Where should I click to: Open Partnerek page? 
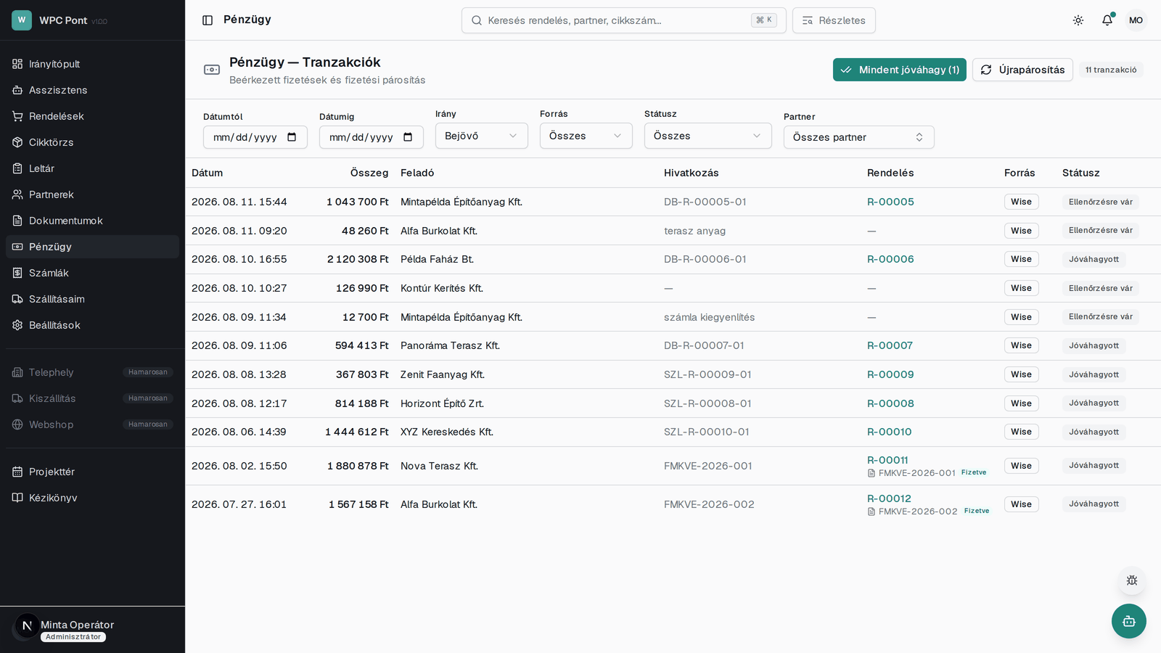tap(92, 194)
